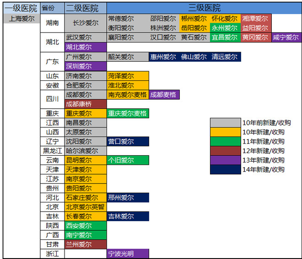Click the green 重庆爱尔麦格 cell
Image resolution: width=302 pixels, height=259 pixels.
click(x=128, y=113)
